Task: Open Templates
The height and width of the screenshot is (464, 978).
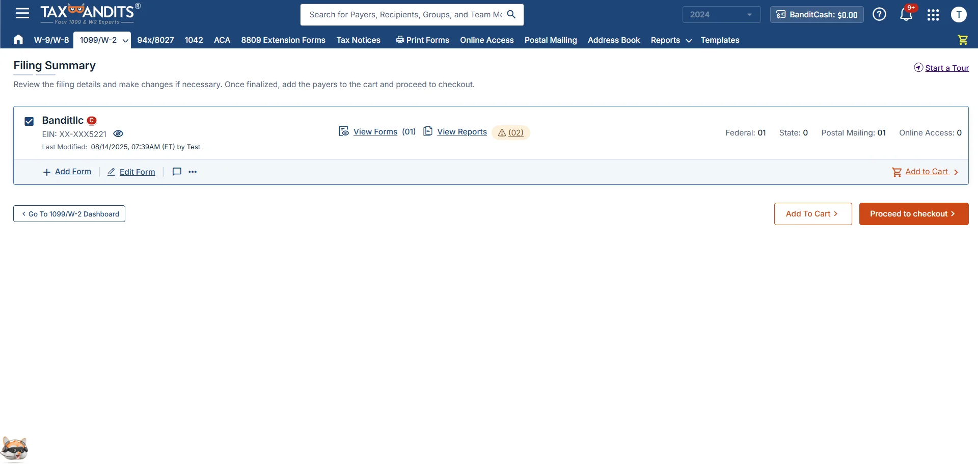Action: (720, 40)
